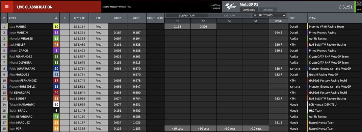The image size is (362, 132).
Task: Click the HRC Team cell
Action: pyautogui.click(x=335, y=110)
